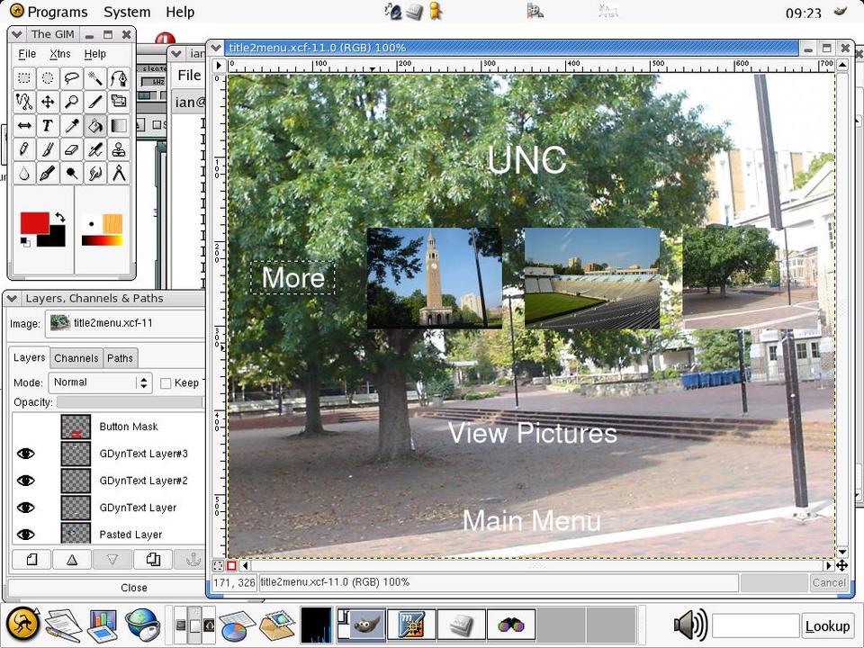Swap foreground and background colors arrow
Viewport: 864px width, 648px height.
(x=59, y=218)
